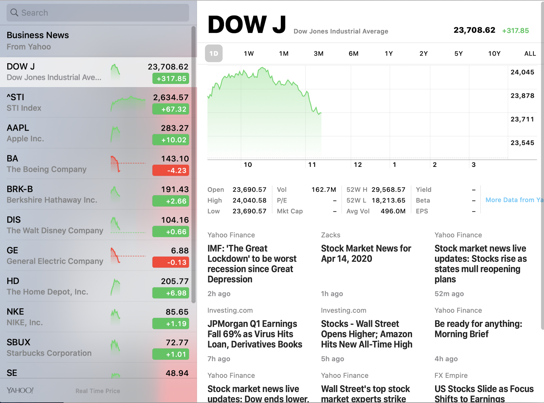Toggle the ^STI +67.32 change badge
Screen dimensions: 544x403
171,109
